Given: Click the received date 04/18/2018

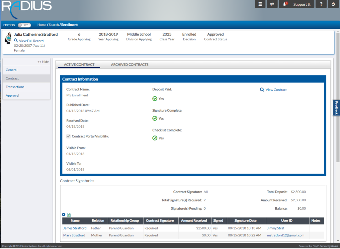Looking at the screenshot, I should coord(75,127).
